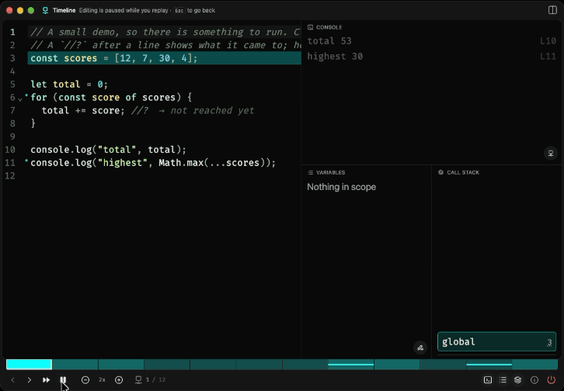Click line number 5 in the gutter
The image size is (564, 391).
pyautogui.click(x=12, y=84)
